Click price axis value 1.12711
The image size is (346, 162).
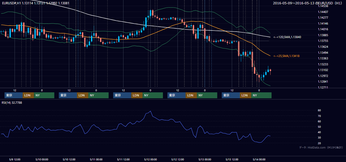(x=323, y=87)
